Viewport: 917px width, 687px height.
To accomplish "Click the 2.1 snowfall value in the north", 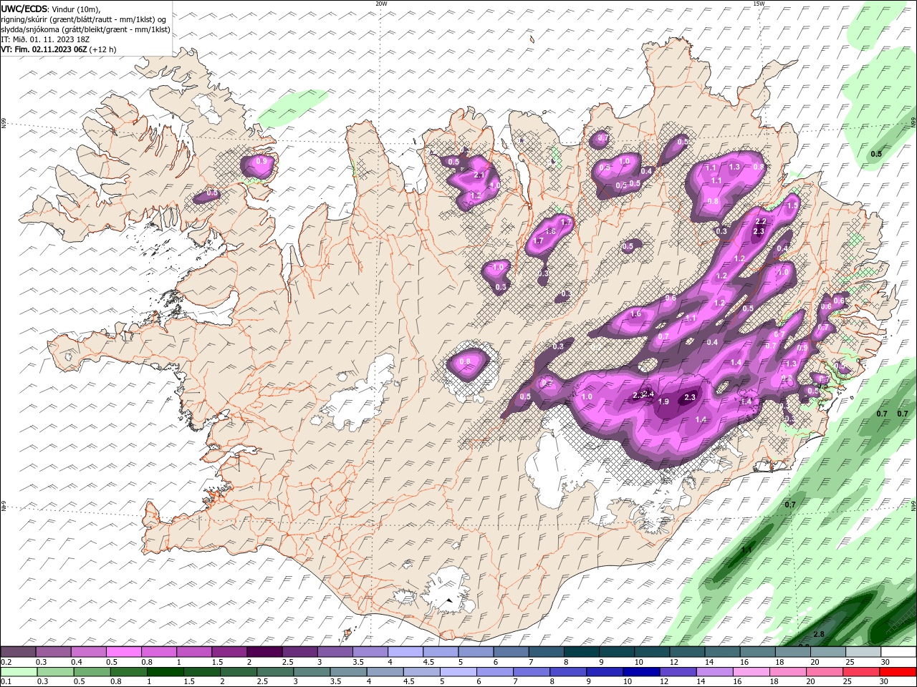I will pyautogui.click(x=479, y=175).
